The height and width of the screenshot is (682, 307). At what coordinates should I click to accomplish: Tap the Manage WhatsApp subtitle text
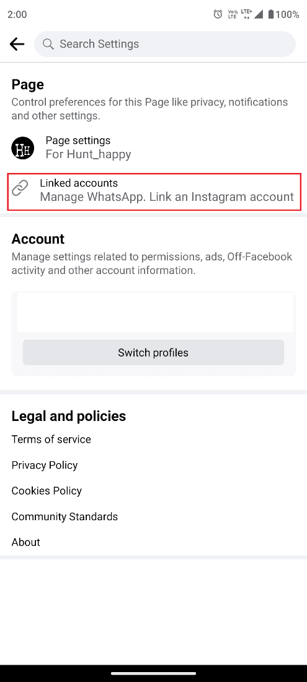coord(167,197)
